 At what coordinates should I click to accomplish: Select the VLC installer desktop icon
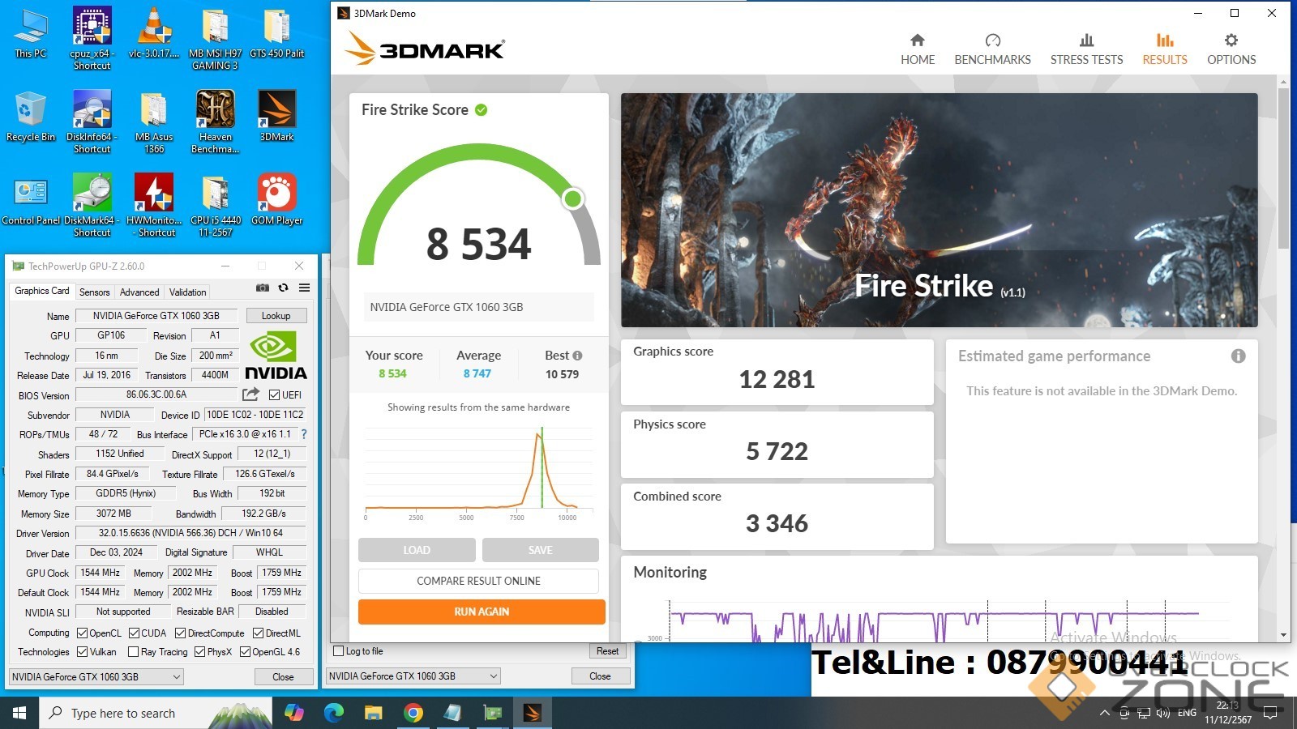click(153, 34)
